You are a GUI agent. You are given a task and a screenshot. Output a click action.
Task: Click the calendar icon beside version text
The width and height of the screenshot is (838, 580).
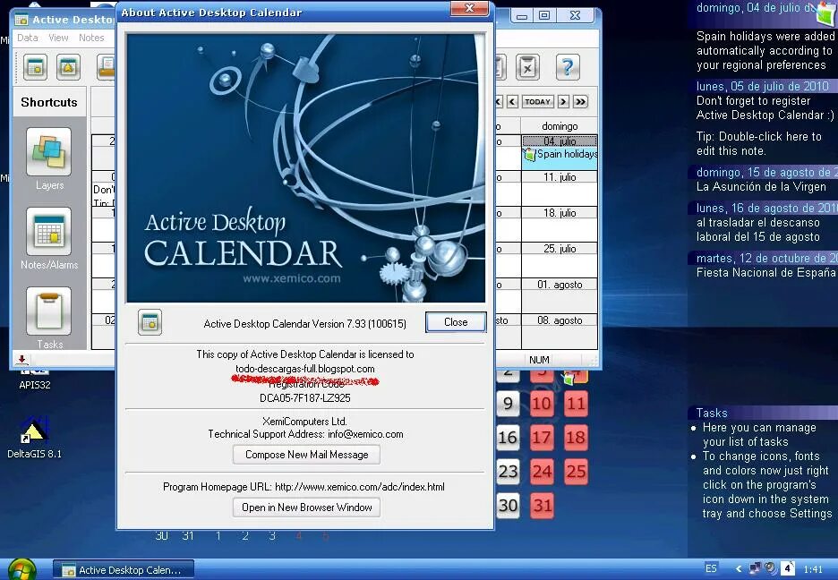tap(150, 322)
